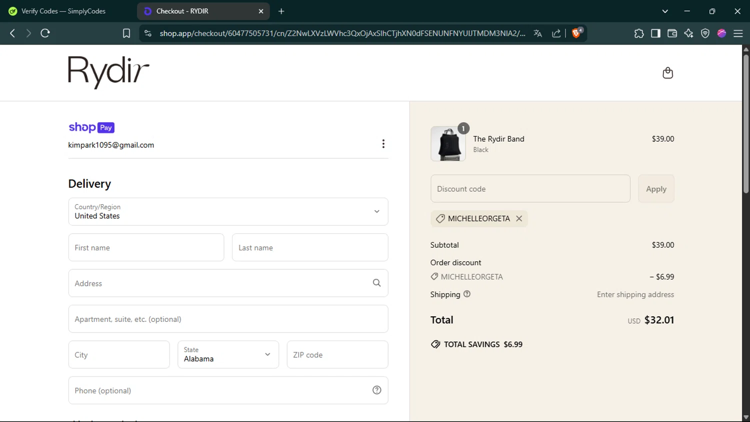The image size is (750, 422).
Task: Click the Subtotal label
Action: coord(444,245)
